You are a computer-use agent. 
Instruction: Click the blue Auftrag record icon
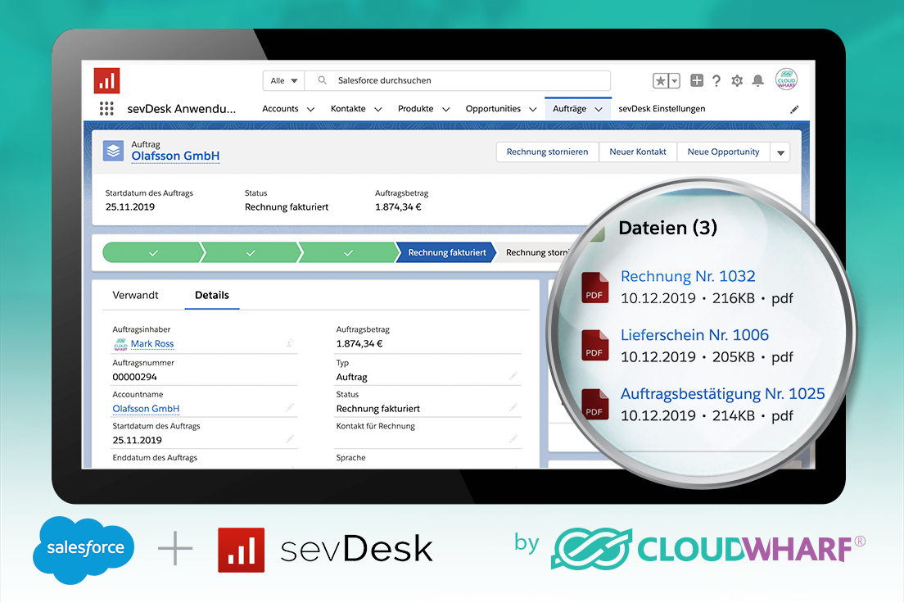(x=112, y=151)
